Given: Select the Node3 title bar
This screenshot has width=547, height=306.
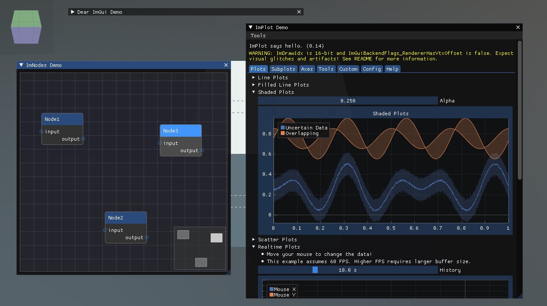Looking at the screenshot, I should click(x=181, y=131).
